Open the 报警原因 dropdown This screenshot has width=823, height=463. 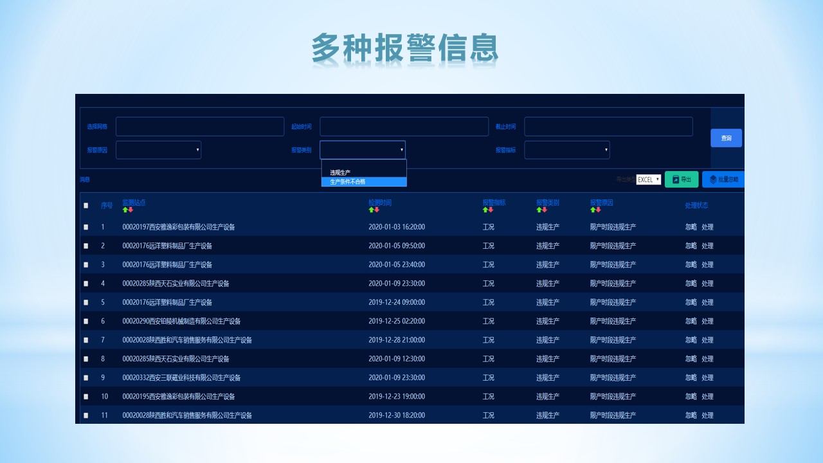[158, 150]
